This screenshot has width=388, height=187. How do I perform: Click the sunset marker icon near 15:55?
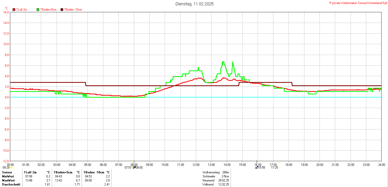(257, 167)
